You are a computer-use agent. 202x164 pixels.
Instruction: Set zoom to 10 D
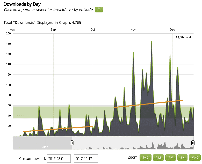click(x=146, y=158)
